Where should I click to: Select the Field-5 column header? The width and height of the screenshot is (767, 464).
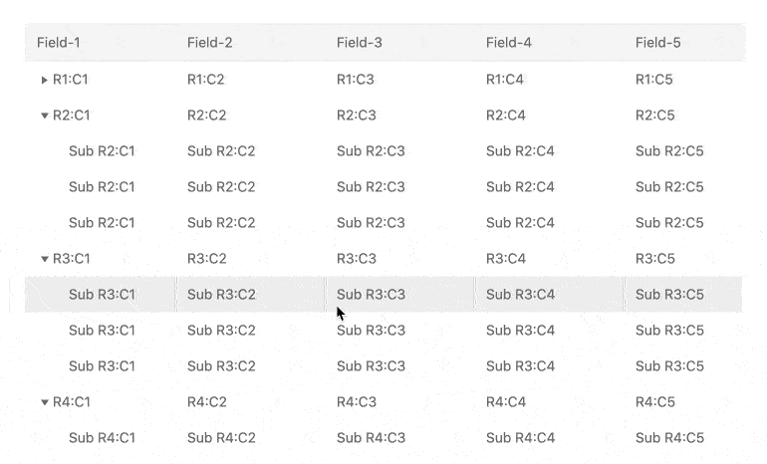[657, 43]
